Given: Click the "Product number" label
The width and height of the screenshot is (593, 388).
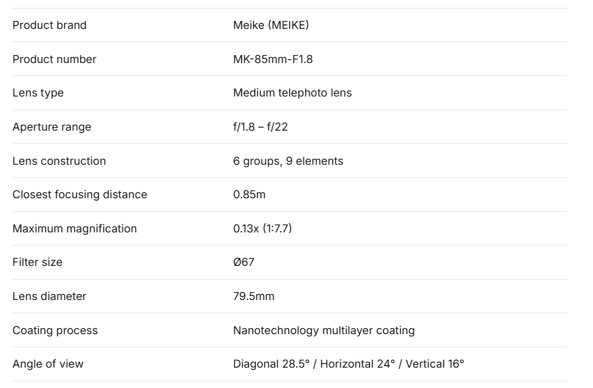Looking at the screenshot, I should click(54, 59).
